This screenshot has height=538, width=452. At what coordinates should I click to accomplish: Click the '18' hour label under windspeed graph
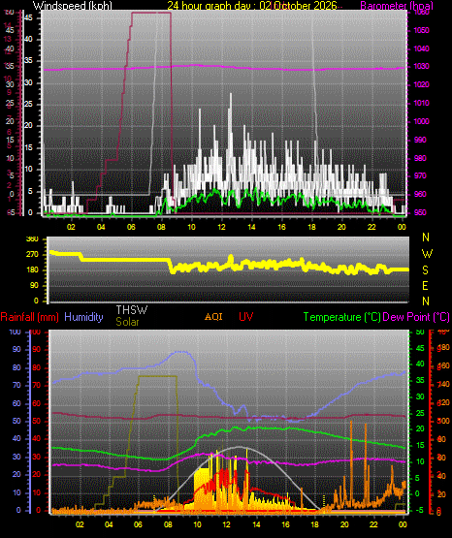tap(311, 227)
